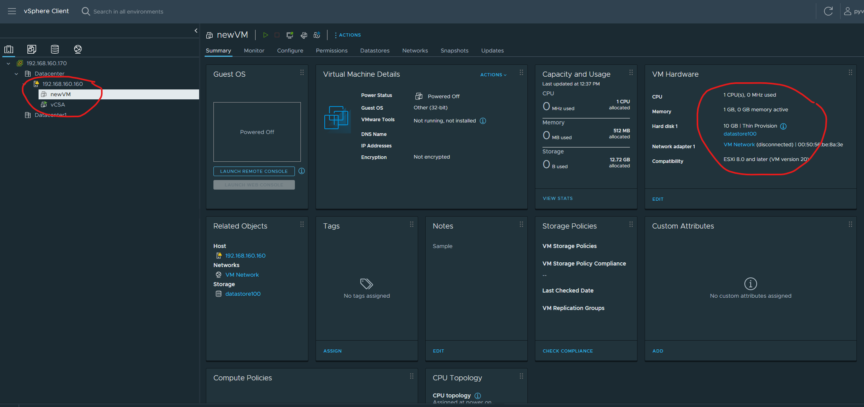Power on newVM with the play icon
864x407 pixels.
click(265, 35)
